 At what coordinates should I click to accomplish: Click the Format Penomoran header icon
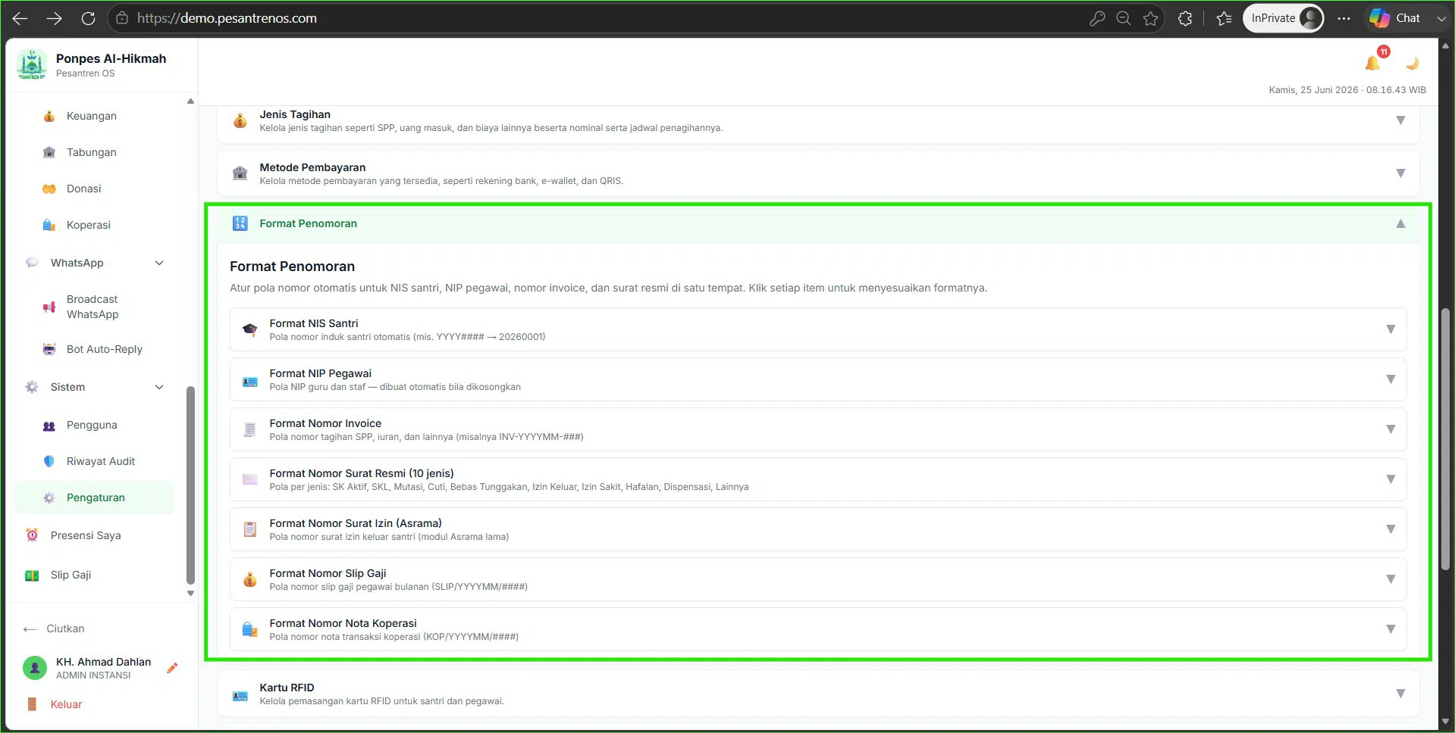(x=240, y=223)
